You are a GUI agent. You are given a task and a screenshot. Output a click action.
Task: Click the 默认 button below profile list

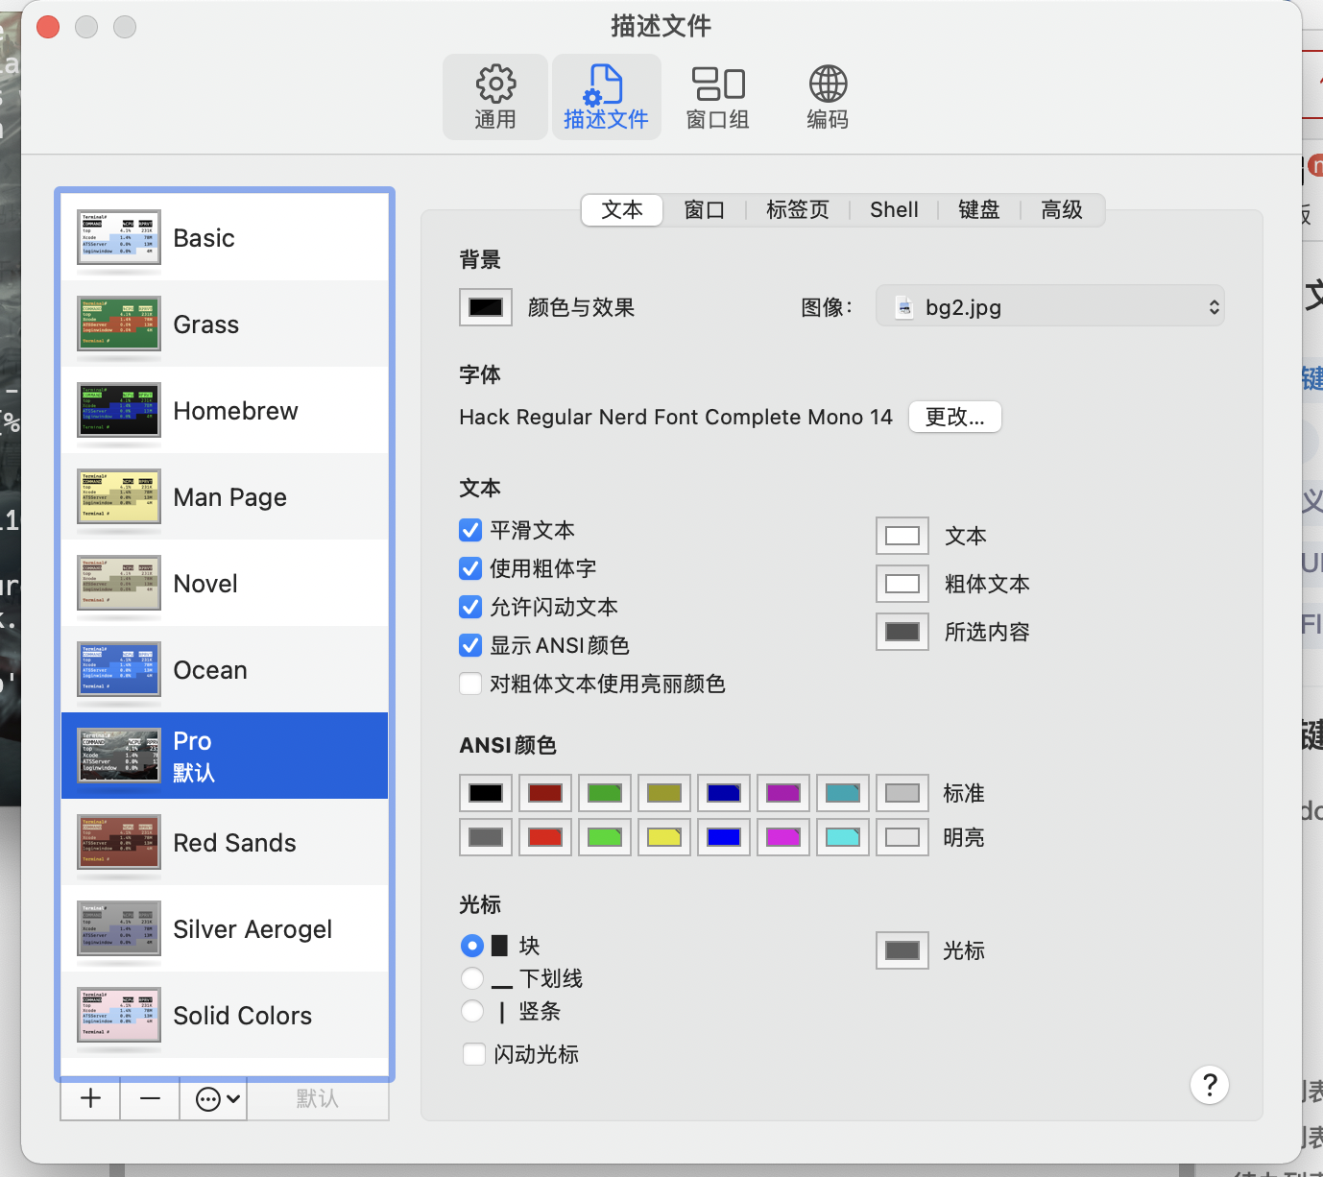[x=317, y=1098]
